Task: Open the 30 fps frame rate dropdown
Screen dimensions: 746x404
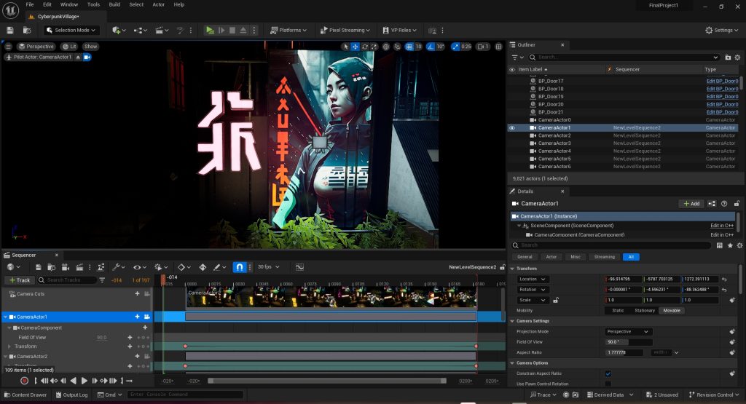Action: tap(268, 267)
